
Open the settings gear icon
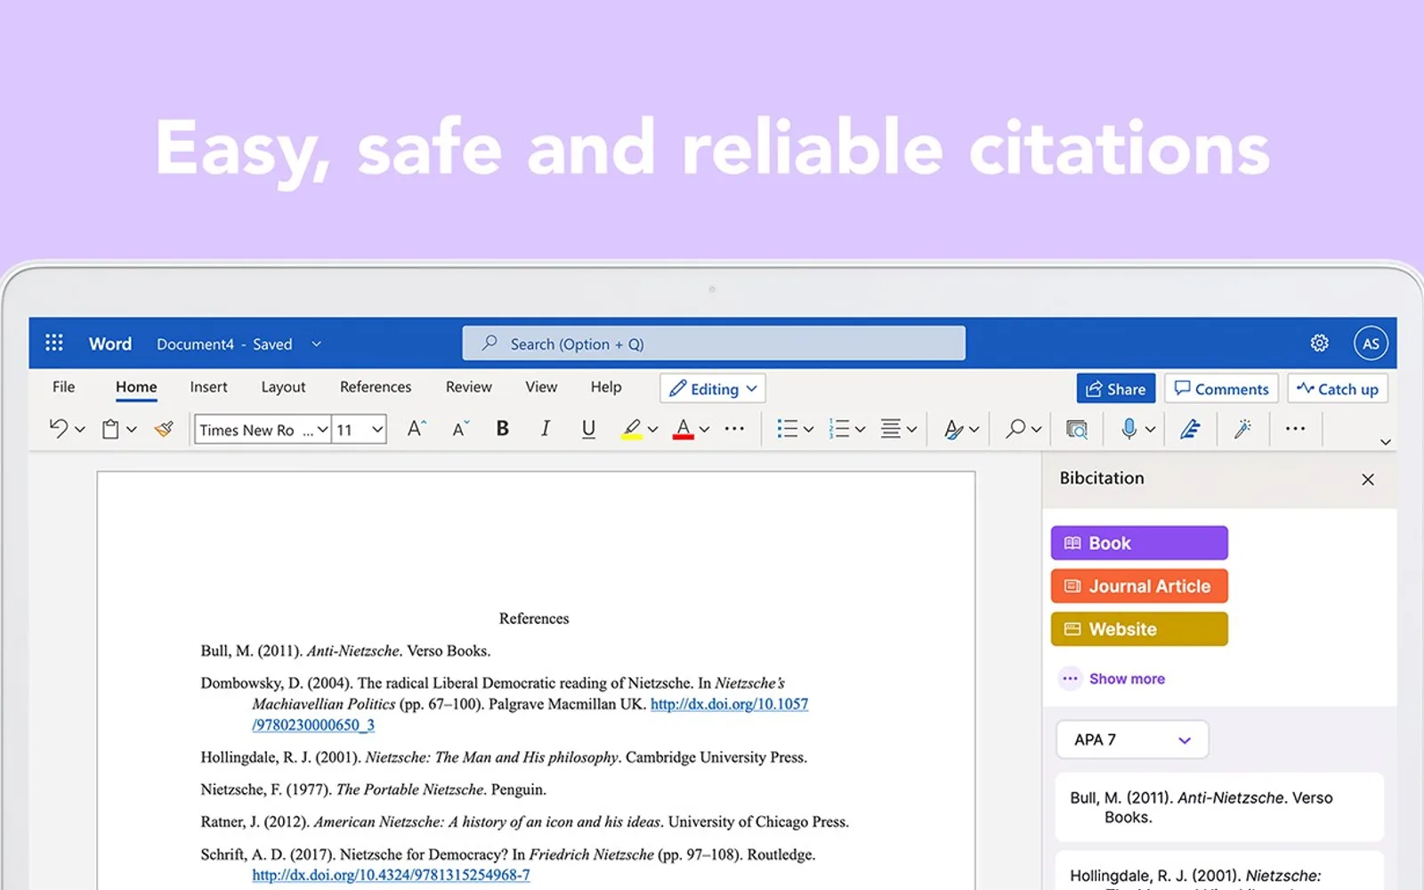(x=1319, y=343)
